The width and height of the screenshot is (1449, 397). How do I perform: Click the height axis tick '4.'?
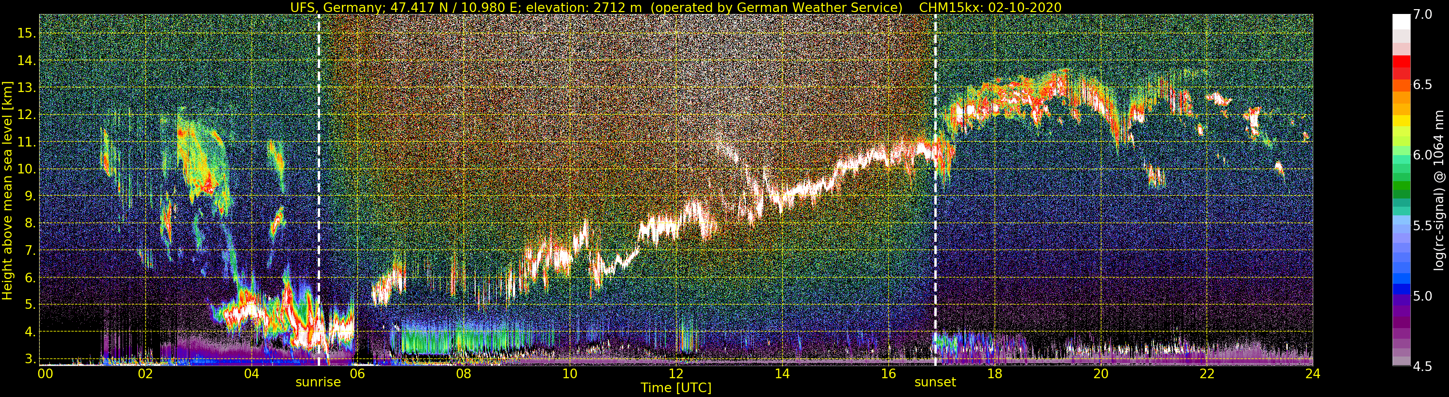click(x=30, y=332)
